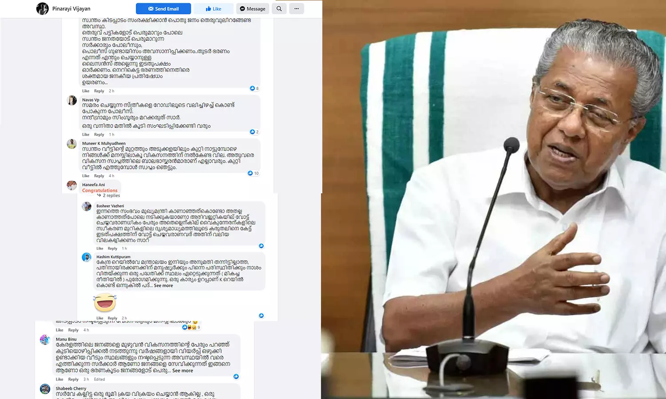Click the search magnifier icon
Viewport: 666px width, 399px height.
pos(279,9)
